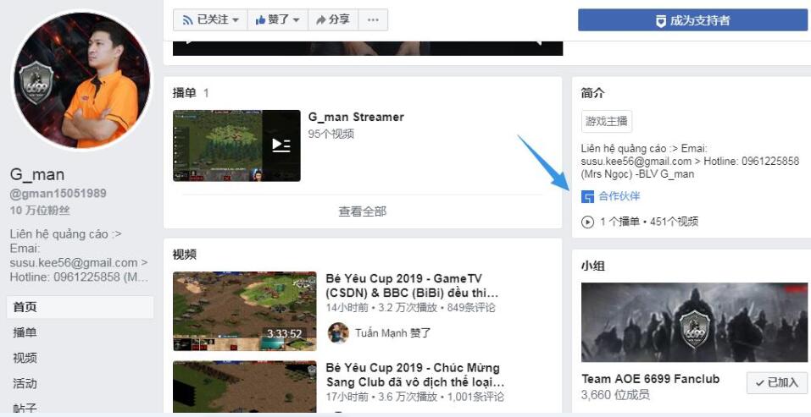Toggle the 已加入 joined group button
The height and width of the screenshot is (417, 811).
(776, 382)
